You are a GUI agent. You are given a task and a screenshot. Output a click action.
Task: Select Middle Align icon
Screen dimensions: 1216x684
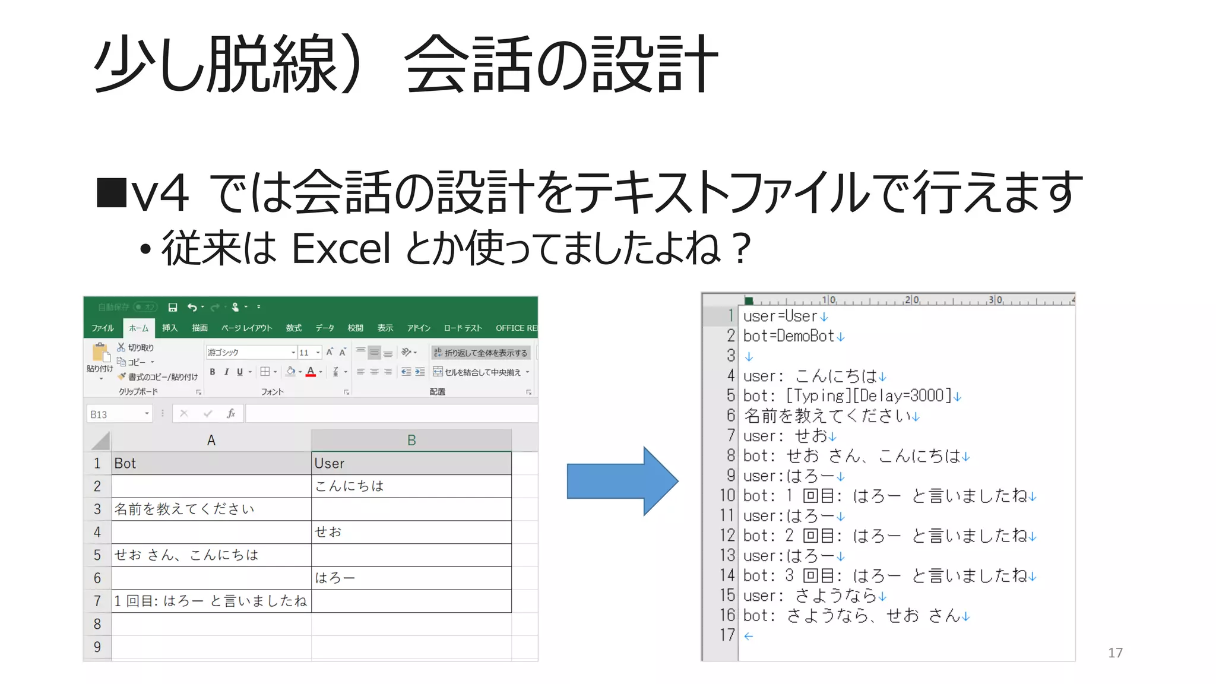point(374,352)
